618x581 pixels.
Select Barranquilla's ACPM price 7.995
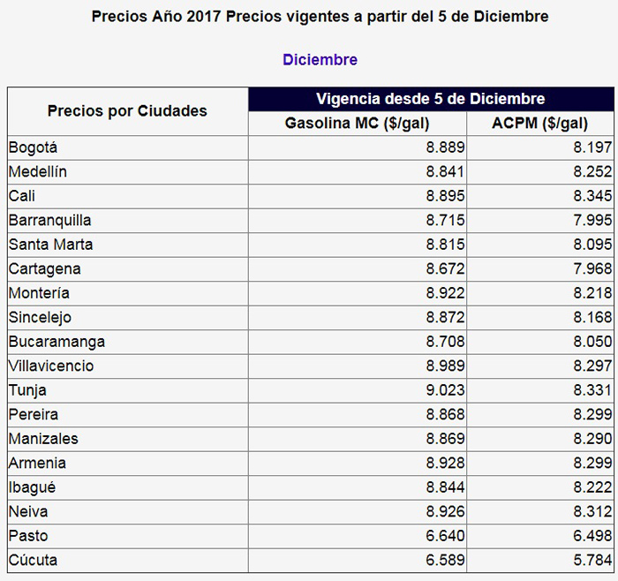[592, 220]
